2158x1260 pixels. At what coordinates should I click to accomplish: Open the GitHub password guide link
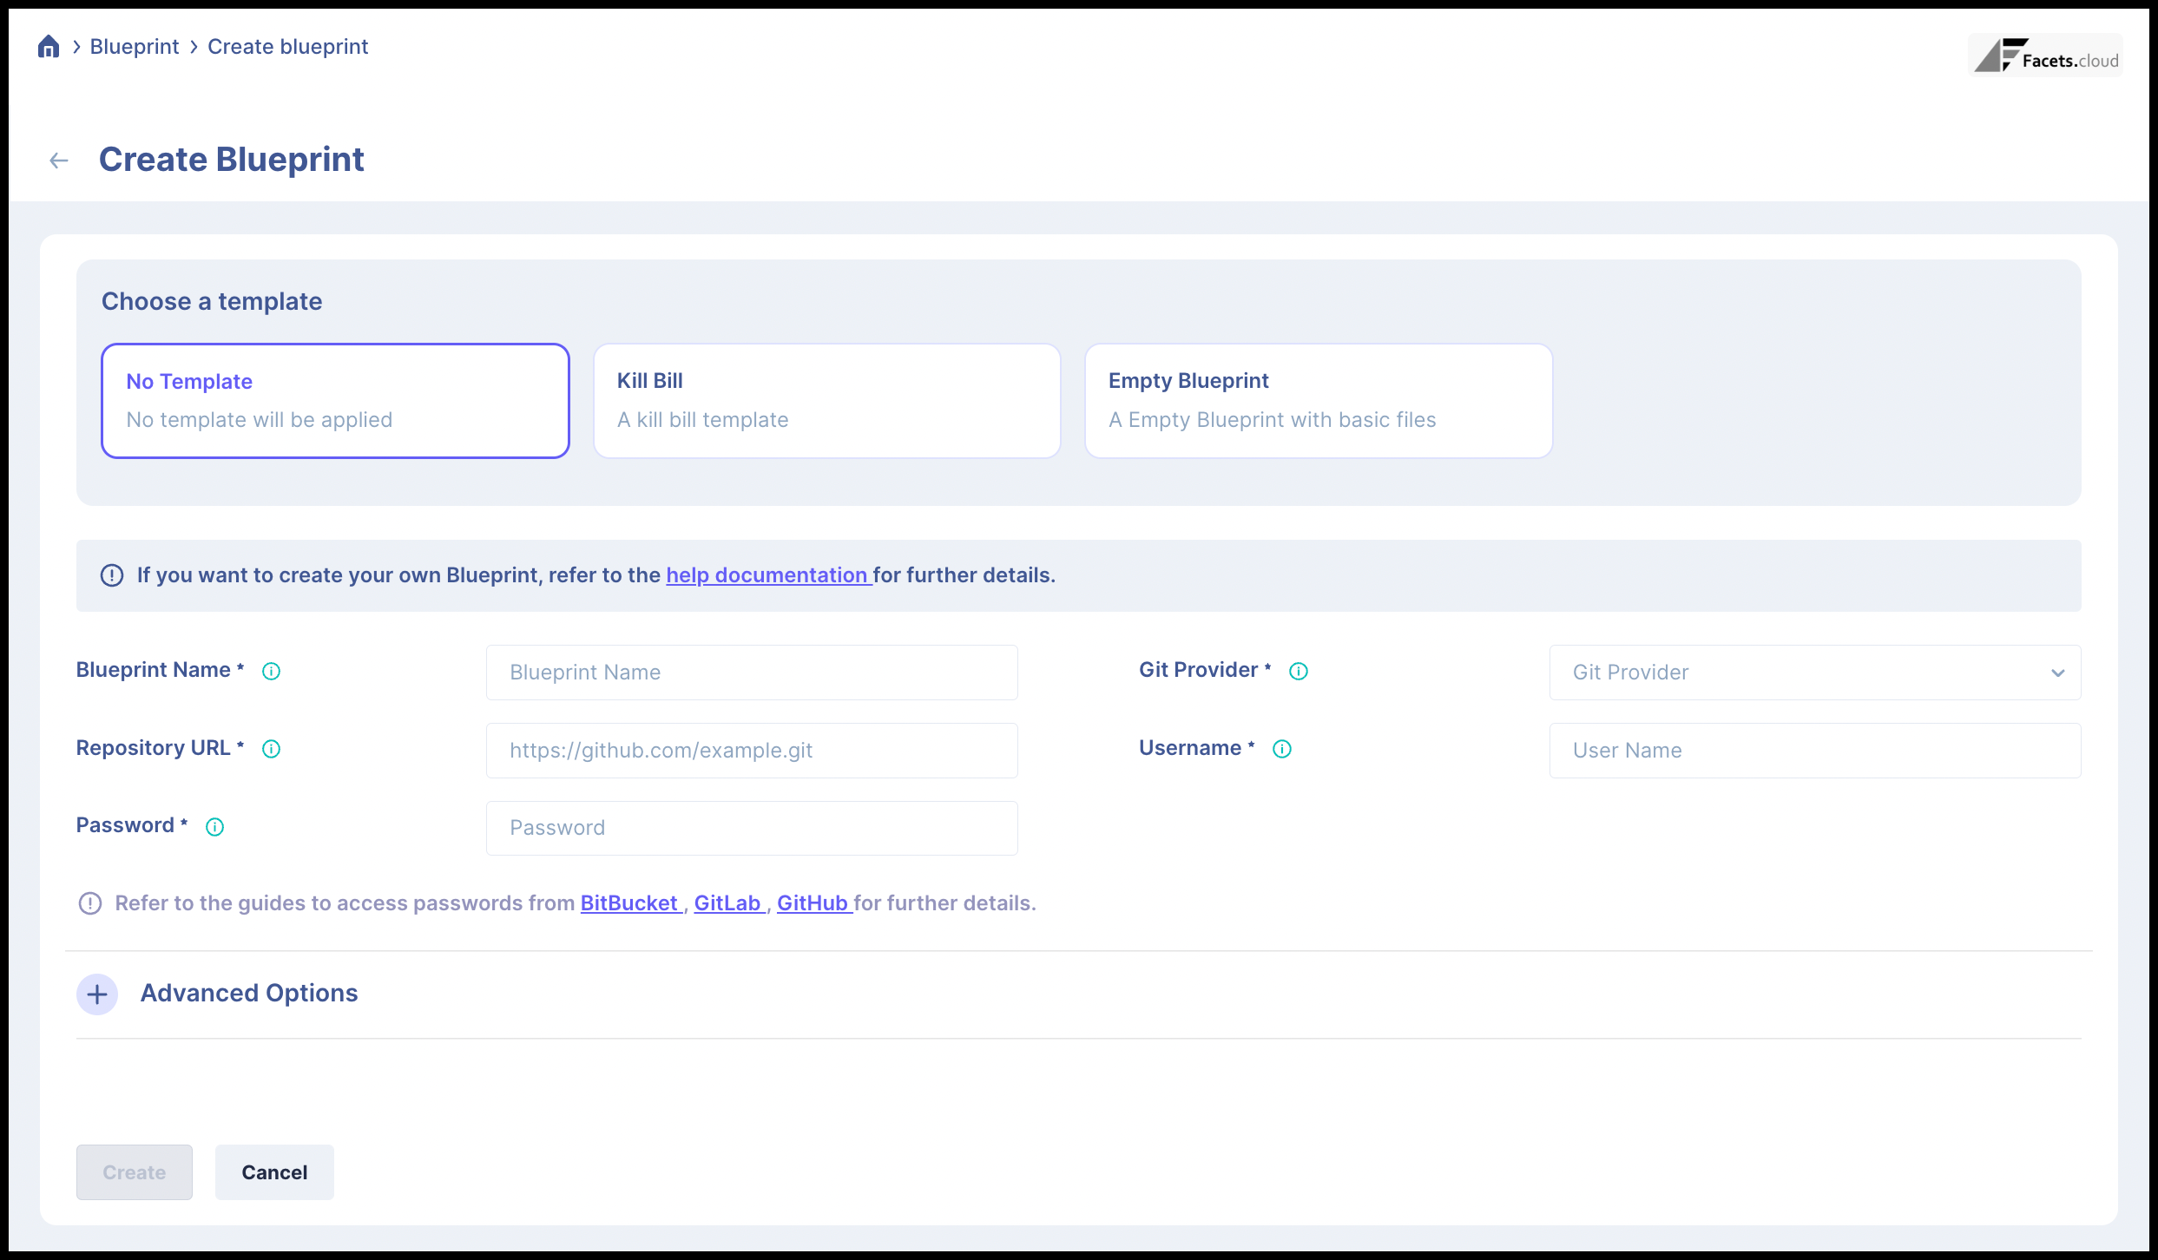(x=813, y=903)
